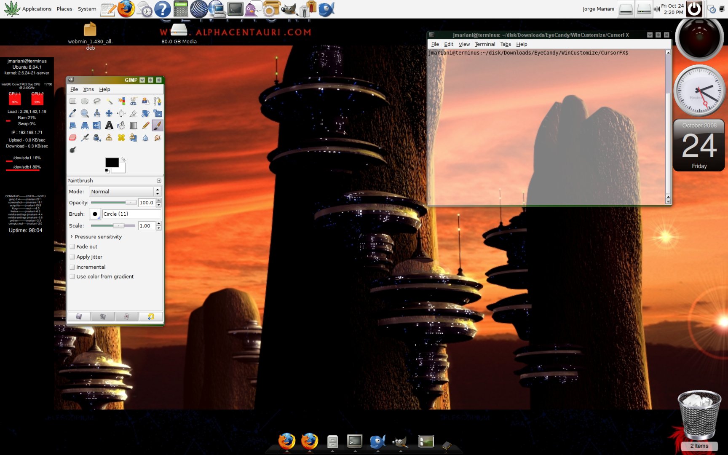Select the Scissors Select tool
728x455 pixels.
pyautogui.click(x=134, y=101)
